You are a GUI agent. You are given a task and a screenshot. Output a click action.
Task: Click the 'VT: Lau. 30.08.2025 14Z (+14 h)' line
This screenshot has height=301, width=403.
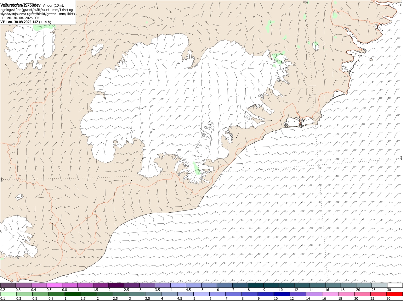26,22
